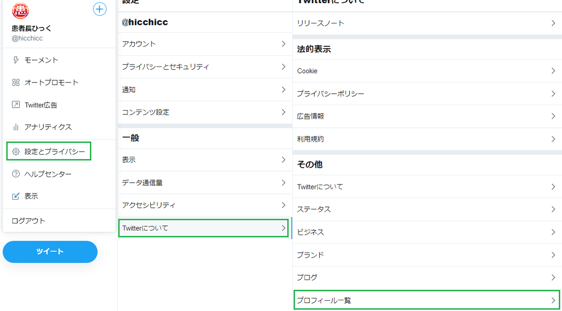The width and height of the screenshot is (562, 311).
Task: Open 表示 in the 一般 settings list
Action: click(x=205, y=160)
